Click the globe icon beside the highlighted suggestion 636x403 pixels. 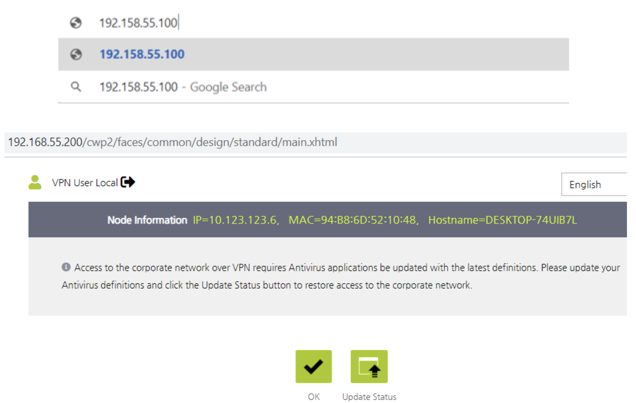coord(76,54)
